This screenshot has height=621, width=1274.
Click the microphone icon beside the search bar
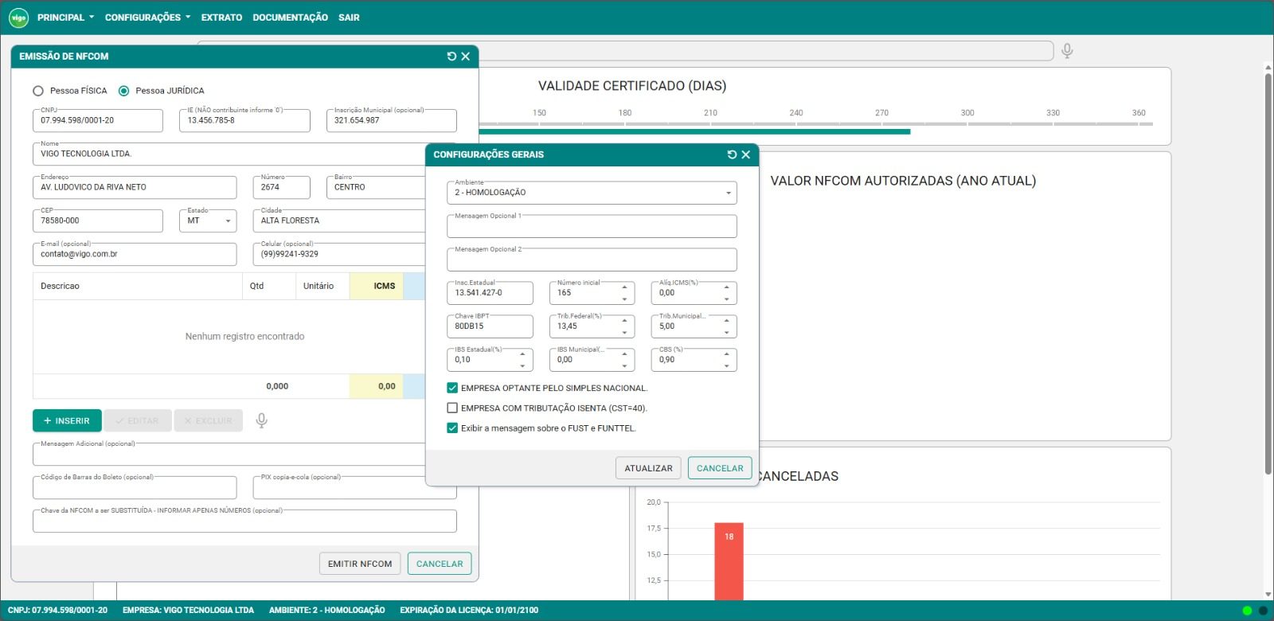pyautogui.click(x=1067, y=51)
